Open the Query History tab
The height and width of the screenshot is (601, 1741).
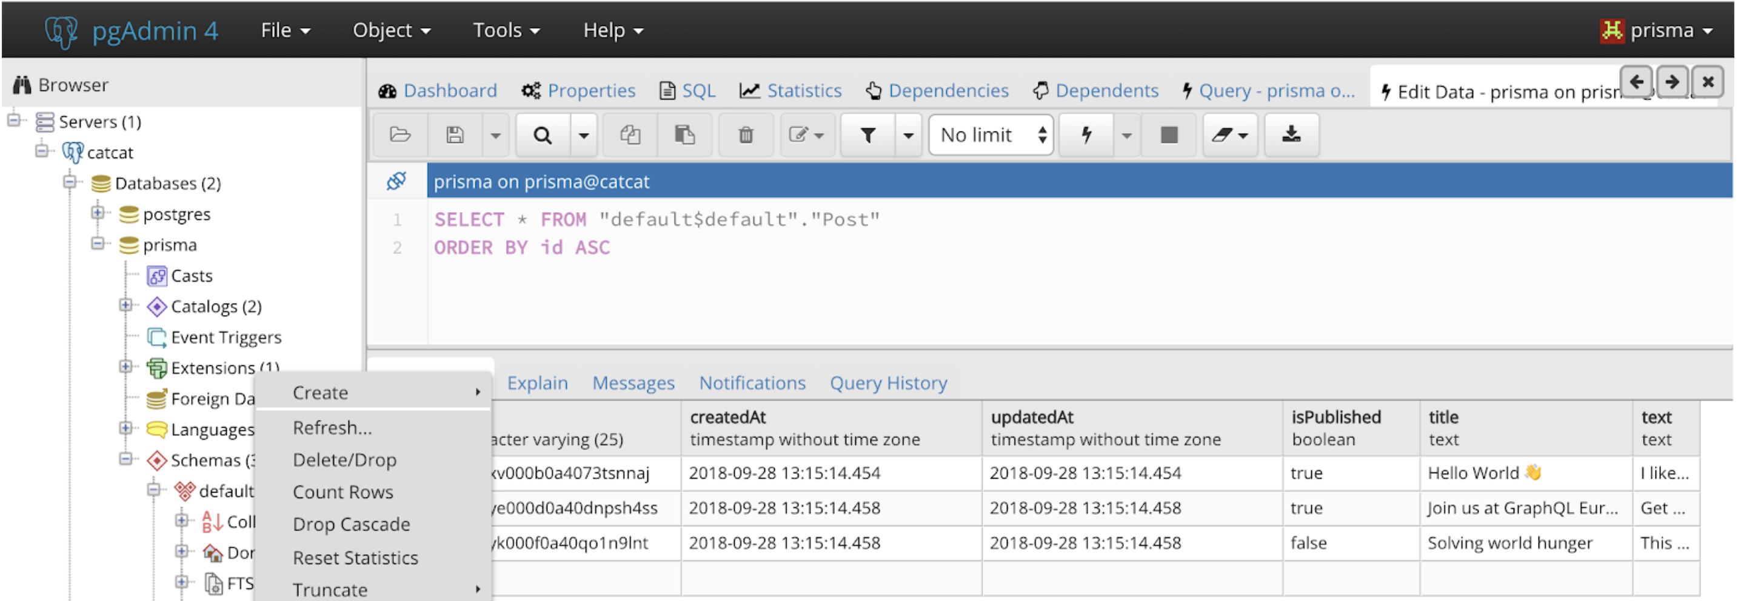888,383
